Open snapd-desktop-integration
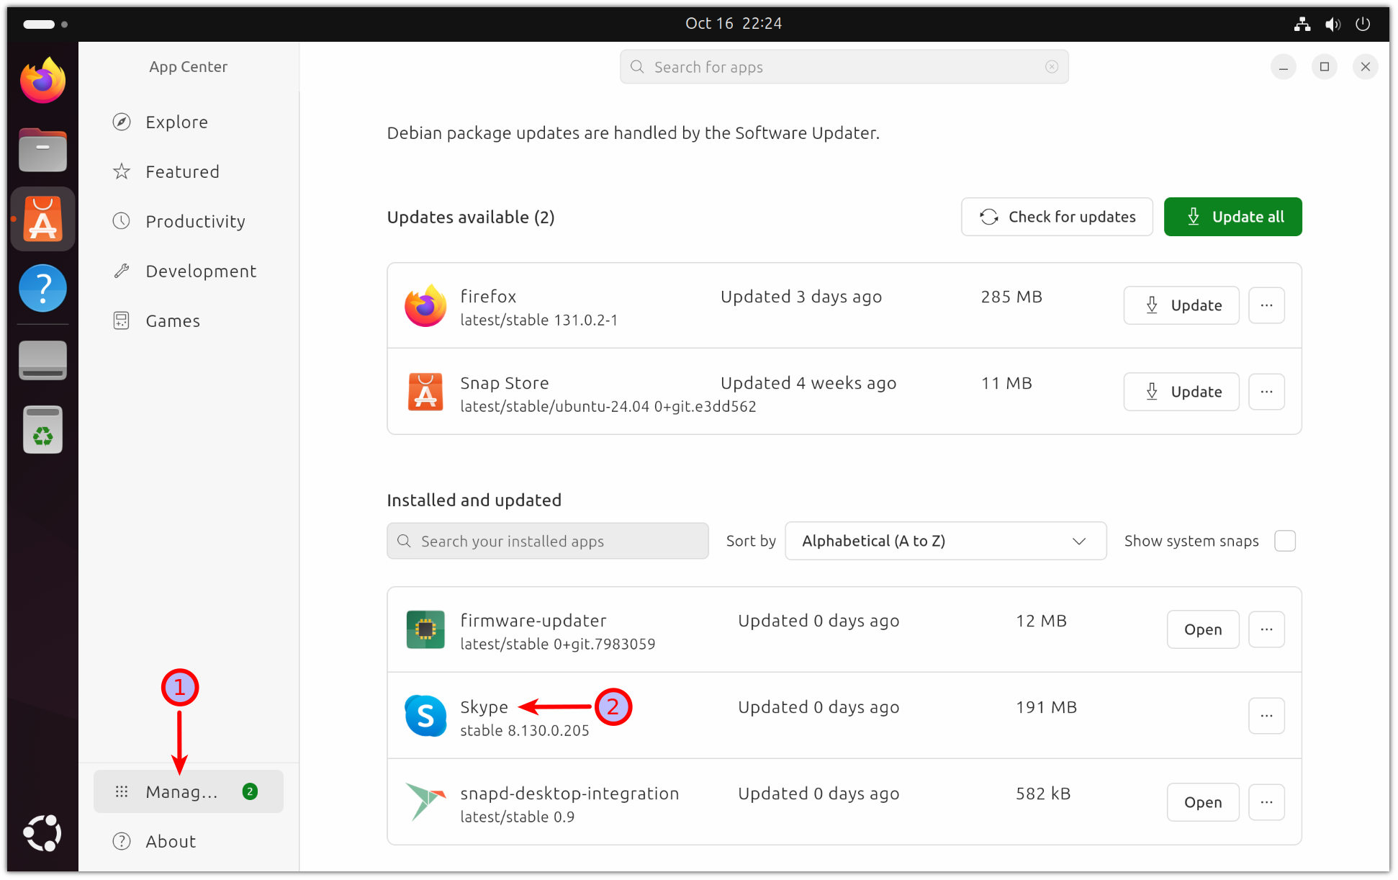 (1203, 802)
